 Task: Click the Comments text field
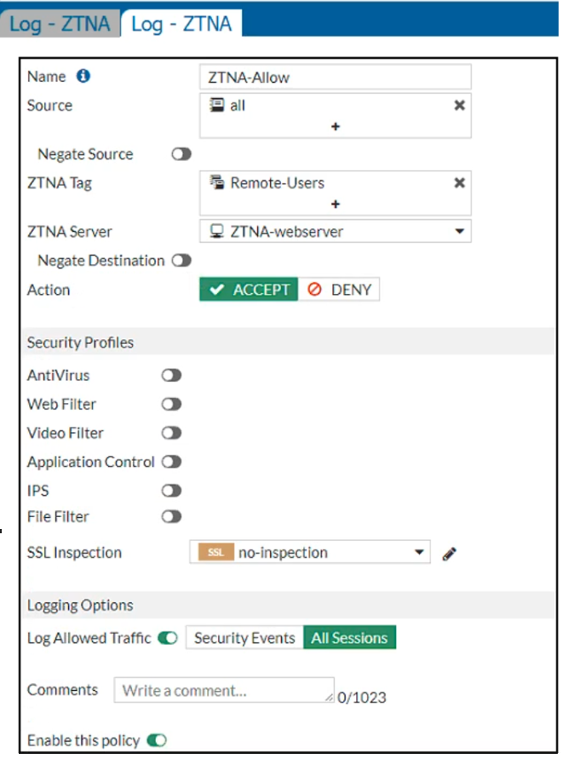tap(224, 690)
